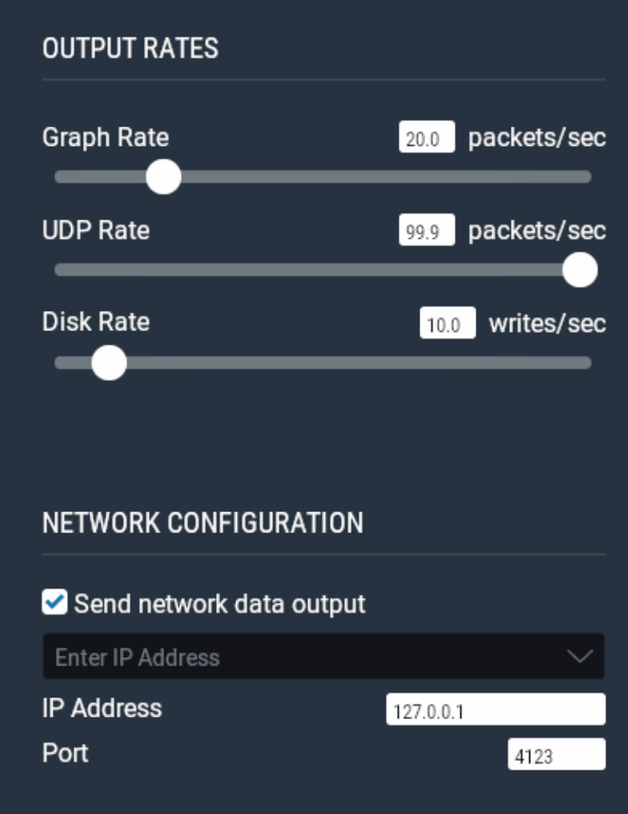Uncheck the Send network data output checkbox
Image resolution: width=628 pixels, height=814 pixels.
54,603
